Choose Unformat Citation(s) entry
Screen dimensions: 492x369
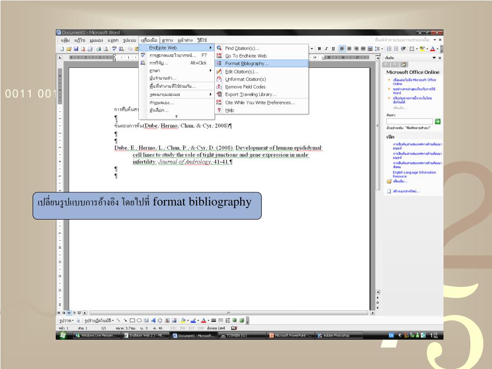click(262, 79)
